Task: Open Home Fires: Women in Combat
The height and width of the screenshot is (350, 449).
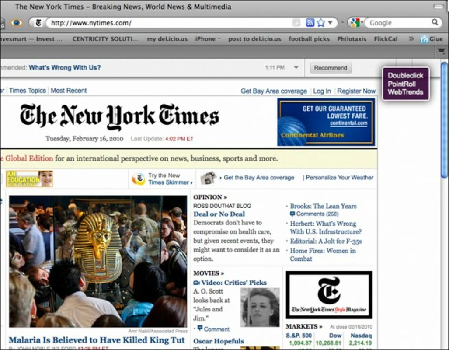Action: click(323, 255)
